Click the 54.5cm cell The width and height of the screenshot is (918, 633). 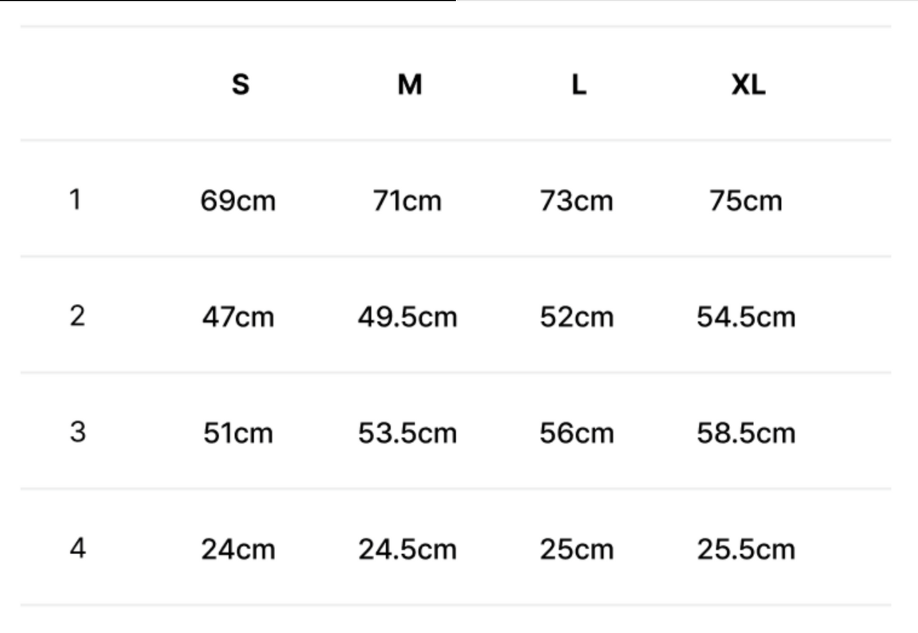[746, 317]
